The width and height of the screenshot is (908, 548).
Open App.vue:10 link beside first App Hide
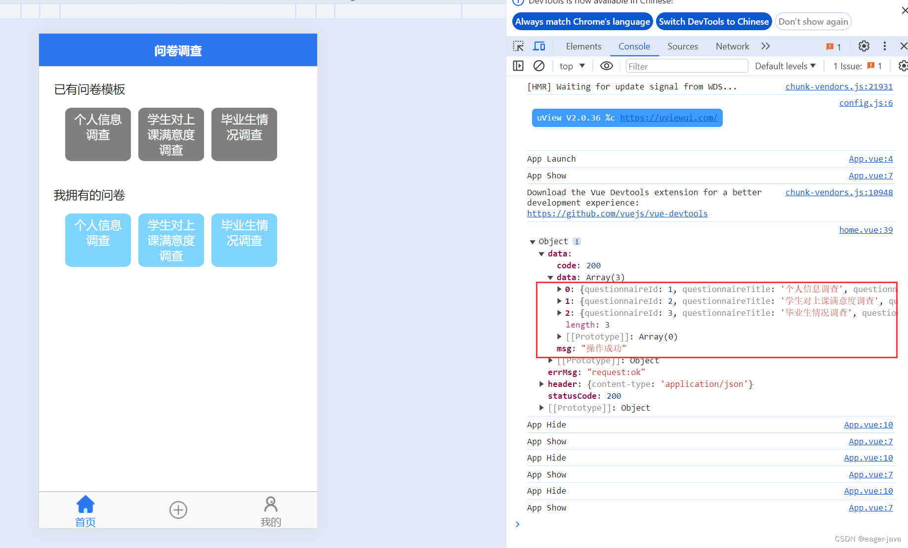pyautogui.click(x=868, y=424)
